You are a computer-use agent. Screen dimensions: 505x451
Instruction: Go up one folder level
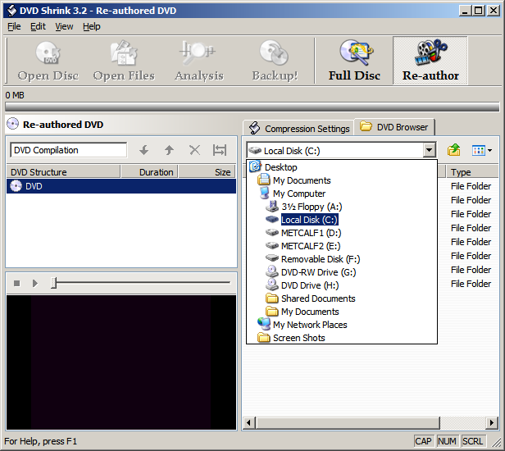tap(454, 150)
